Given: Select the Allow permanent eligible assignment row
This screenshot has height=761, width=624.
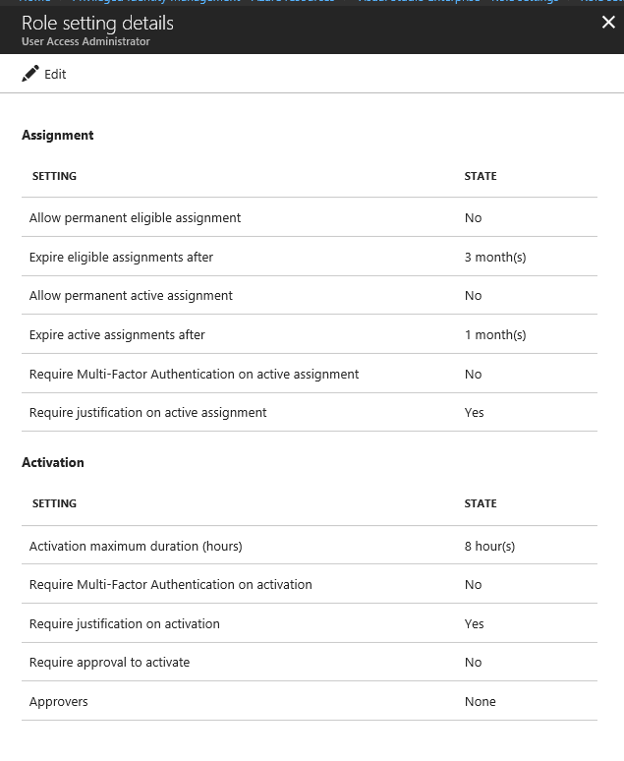Looking at the screenshot, I should point(135,217).
